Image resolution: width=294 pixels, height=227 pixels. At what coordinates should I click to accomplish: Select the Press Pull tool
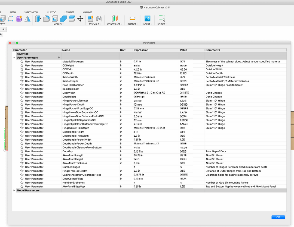point(38,19)
